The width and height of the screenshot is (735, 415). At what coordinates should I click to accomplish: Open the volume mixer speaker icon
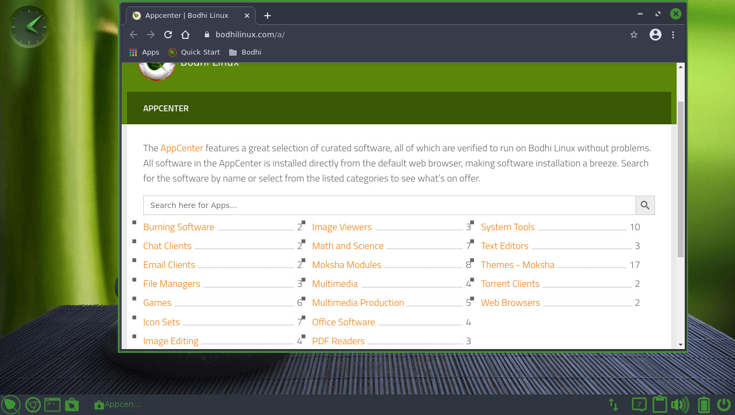680,404
